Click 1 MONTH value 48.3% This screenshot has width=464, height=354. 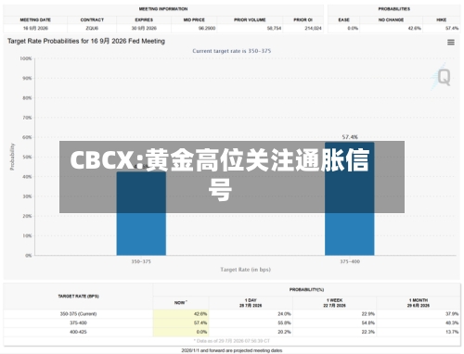pyautogui.click(x=452, y=322)
